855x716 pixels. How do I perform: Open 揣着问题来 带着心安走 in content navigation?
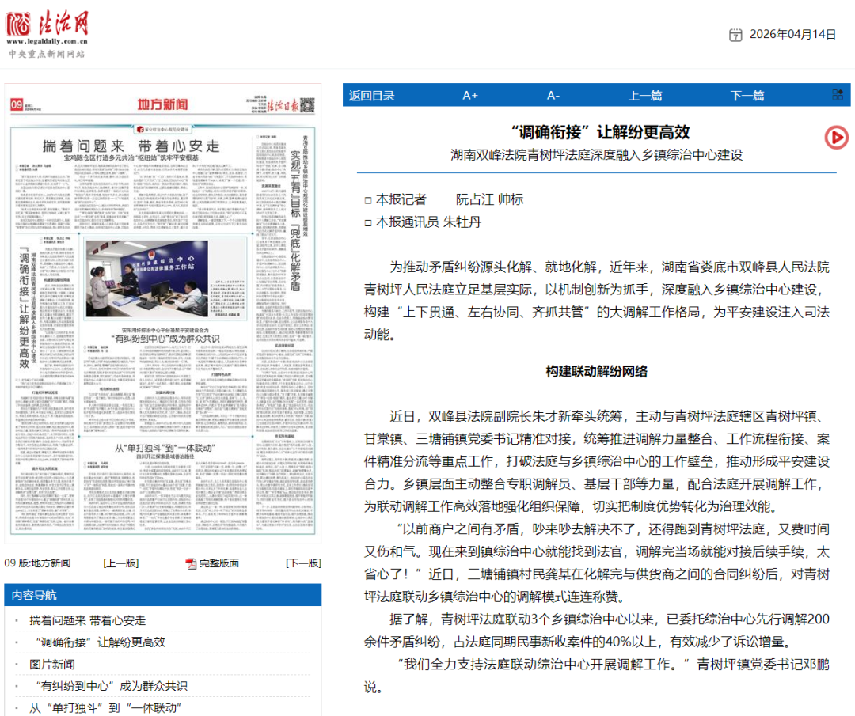[x=88, y=620]
